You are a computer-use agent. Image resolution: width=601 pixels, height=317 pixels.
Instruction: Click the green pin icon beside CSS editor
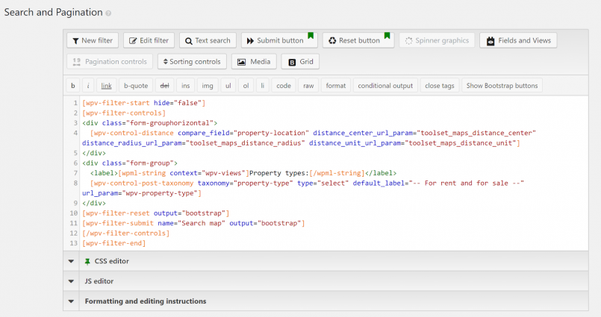point(87,262)
